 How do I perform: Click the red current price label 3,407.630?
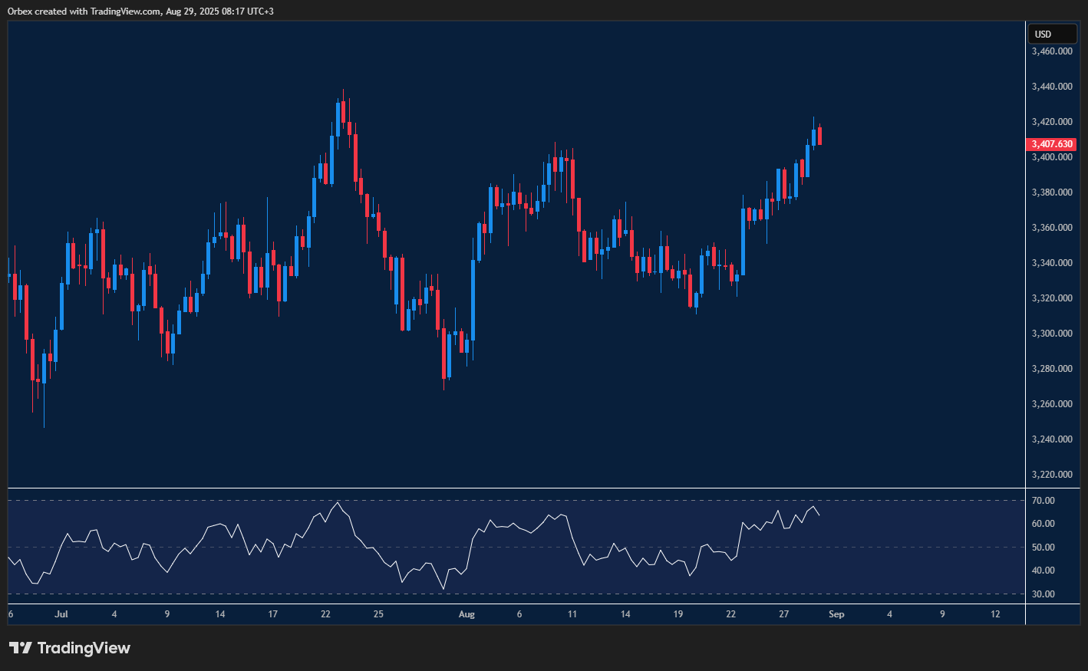pos(1051,144)
